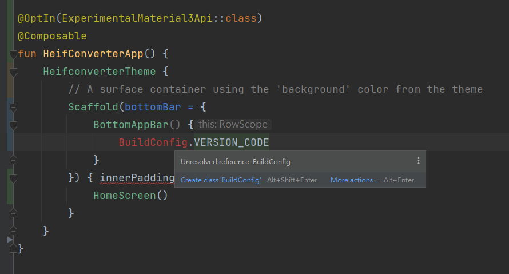509x274 pixels.
Task: Fold the BottomAppBar block in the gutter
Action: 13,125
